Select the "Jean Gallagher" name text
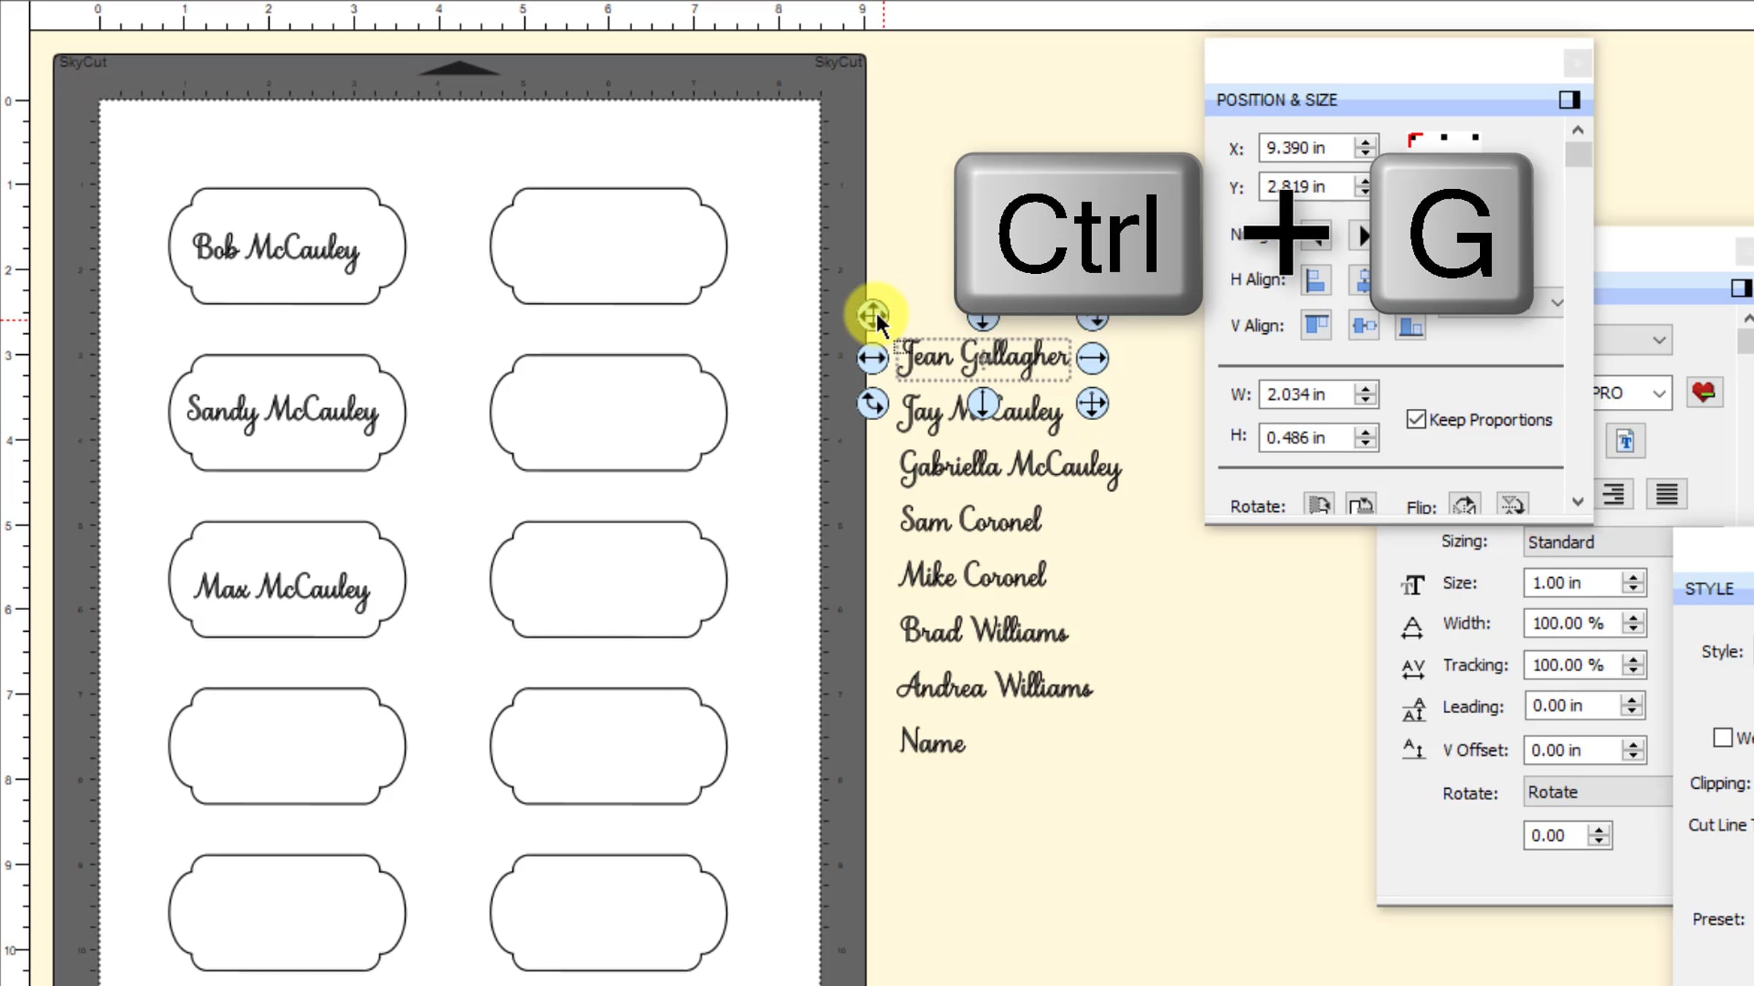 (x=984, y=359)
